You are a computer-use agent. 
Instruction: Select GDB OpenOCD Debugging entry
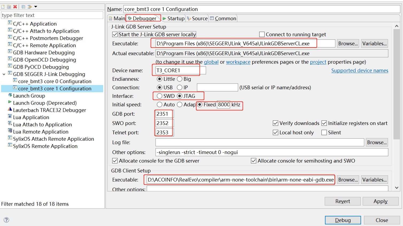pyautogui.click(x=44, y=60)
